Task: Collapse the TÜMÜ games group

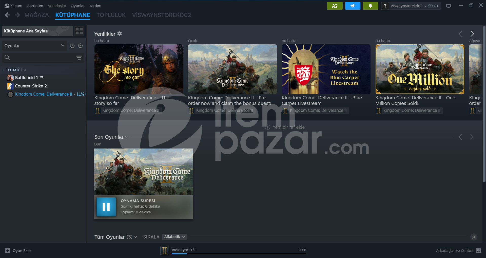Action: click(4, 70)
